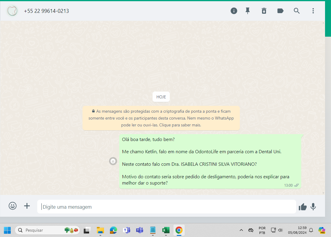Click the contact profile picture avatar
Viewport: 331px width, 237px height.
coord(12,11)
